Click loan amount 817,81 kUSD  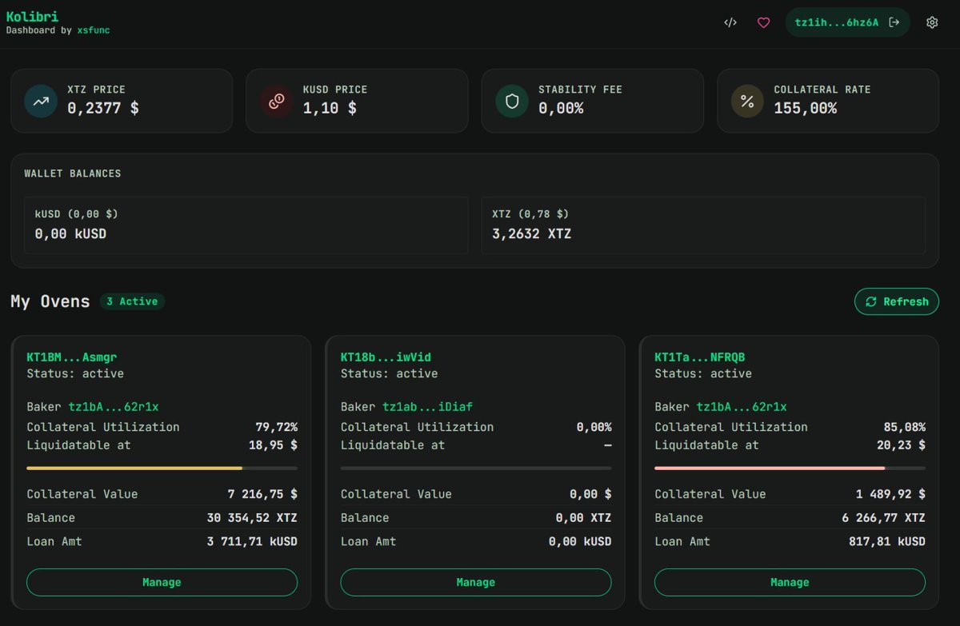click(887, 541)
